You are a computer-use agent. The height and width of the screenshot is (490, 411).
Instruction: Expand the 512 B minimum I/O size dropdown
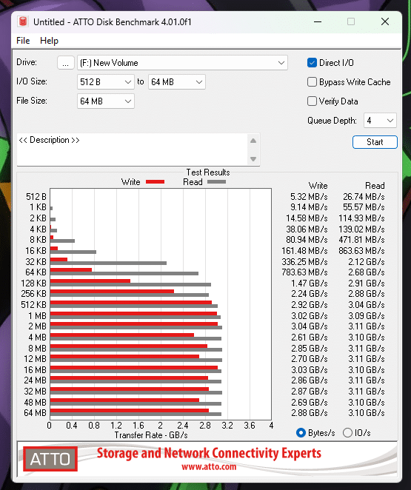[106, 82]
